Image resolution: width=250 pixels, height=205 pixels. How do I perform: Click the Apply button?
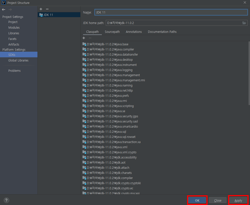pos(238,200)
